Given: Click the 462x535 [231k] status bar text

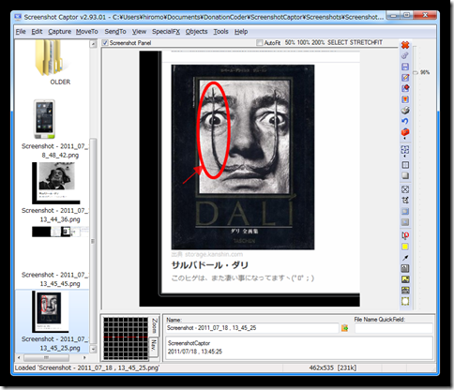Looking at the screenshot, I should pos(333,367).
